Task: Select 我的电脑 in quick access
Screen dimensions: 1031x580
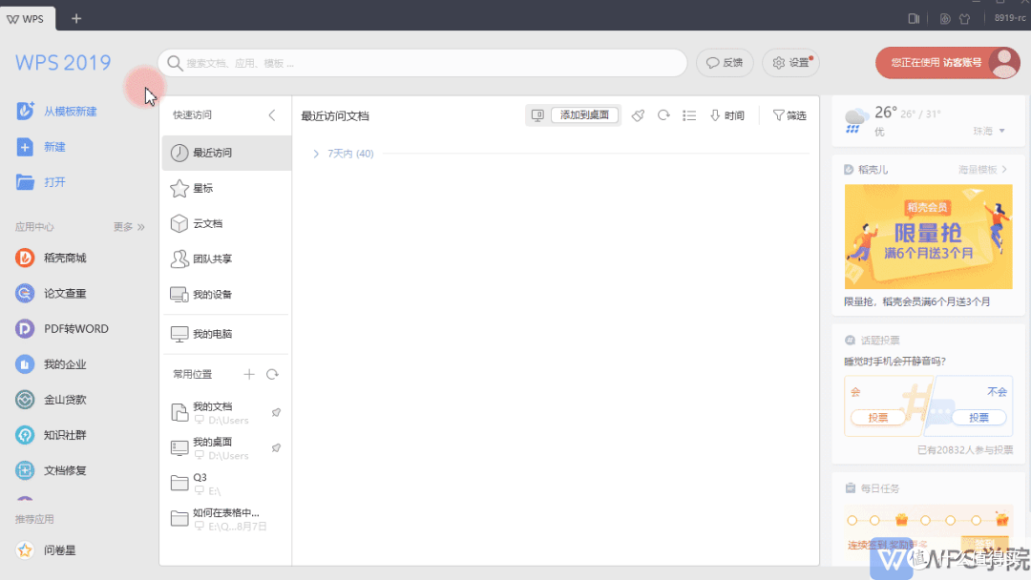Action: point(226,334)
